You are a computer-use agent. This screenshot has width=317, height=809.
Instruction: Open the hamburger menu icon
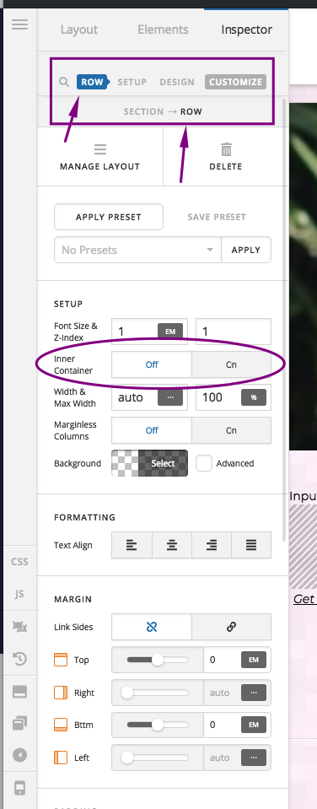pyautogui.click(x=19, y=24)
